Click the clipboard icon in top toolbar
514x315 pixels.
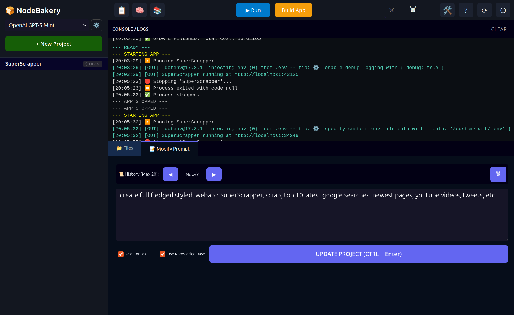122,10
